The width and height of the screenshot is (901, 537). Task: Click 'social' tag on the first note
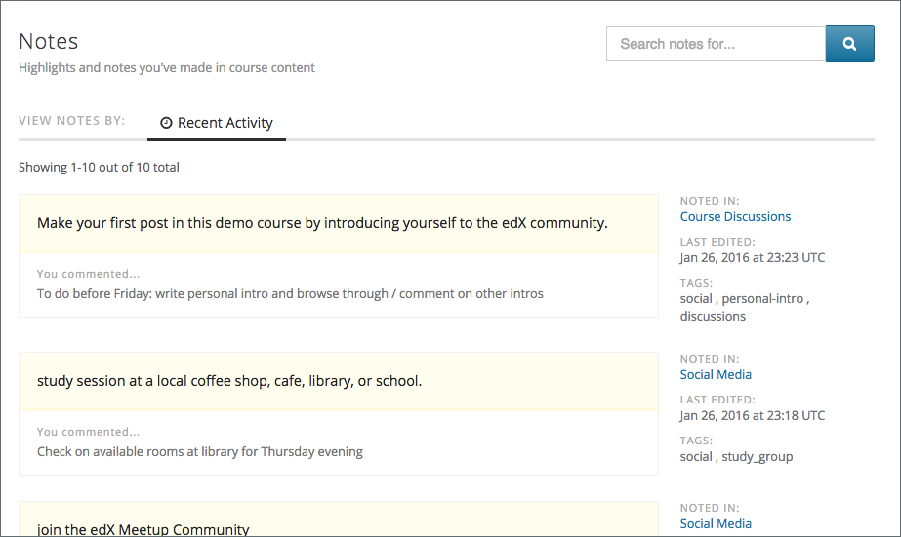696,299
